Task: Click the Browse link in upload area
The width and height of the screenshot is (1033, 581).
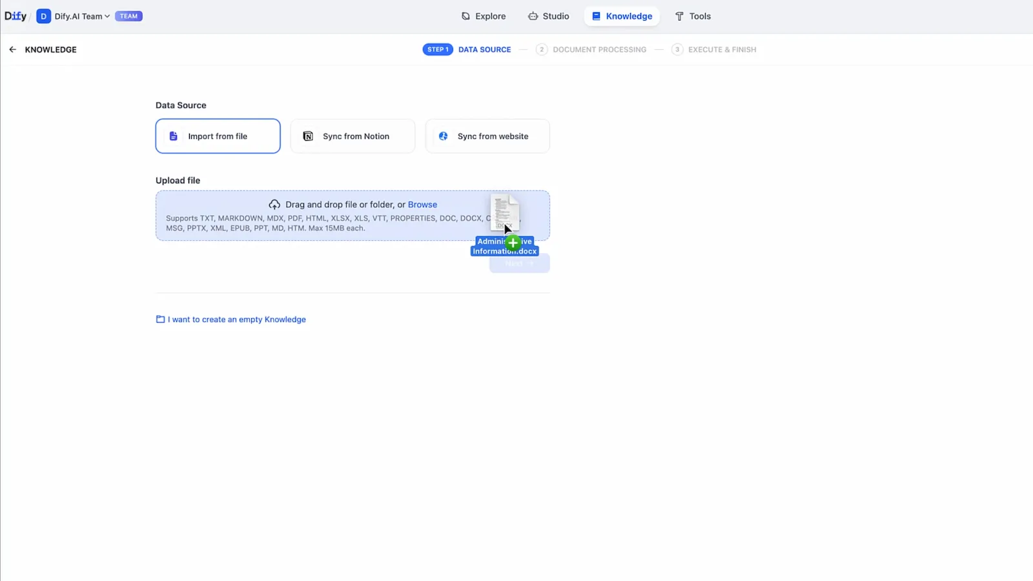Action: [x=422, y=205]
